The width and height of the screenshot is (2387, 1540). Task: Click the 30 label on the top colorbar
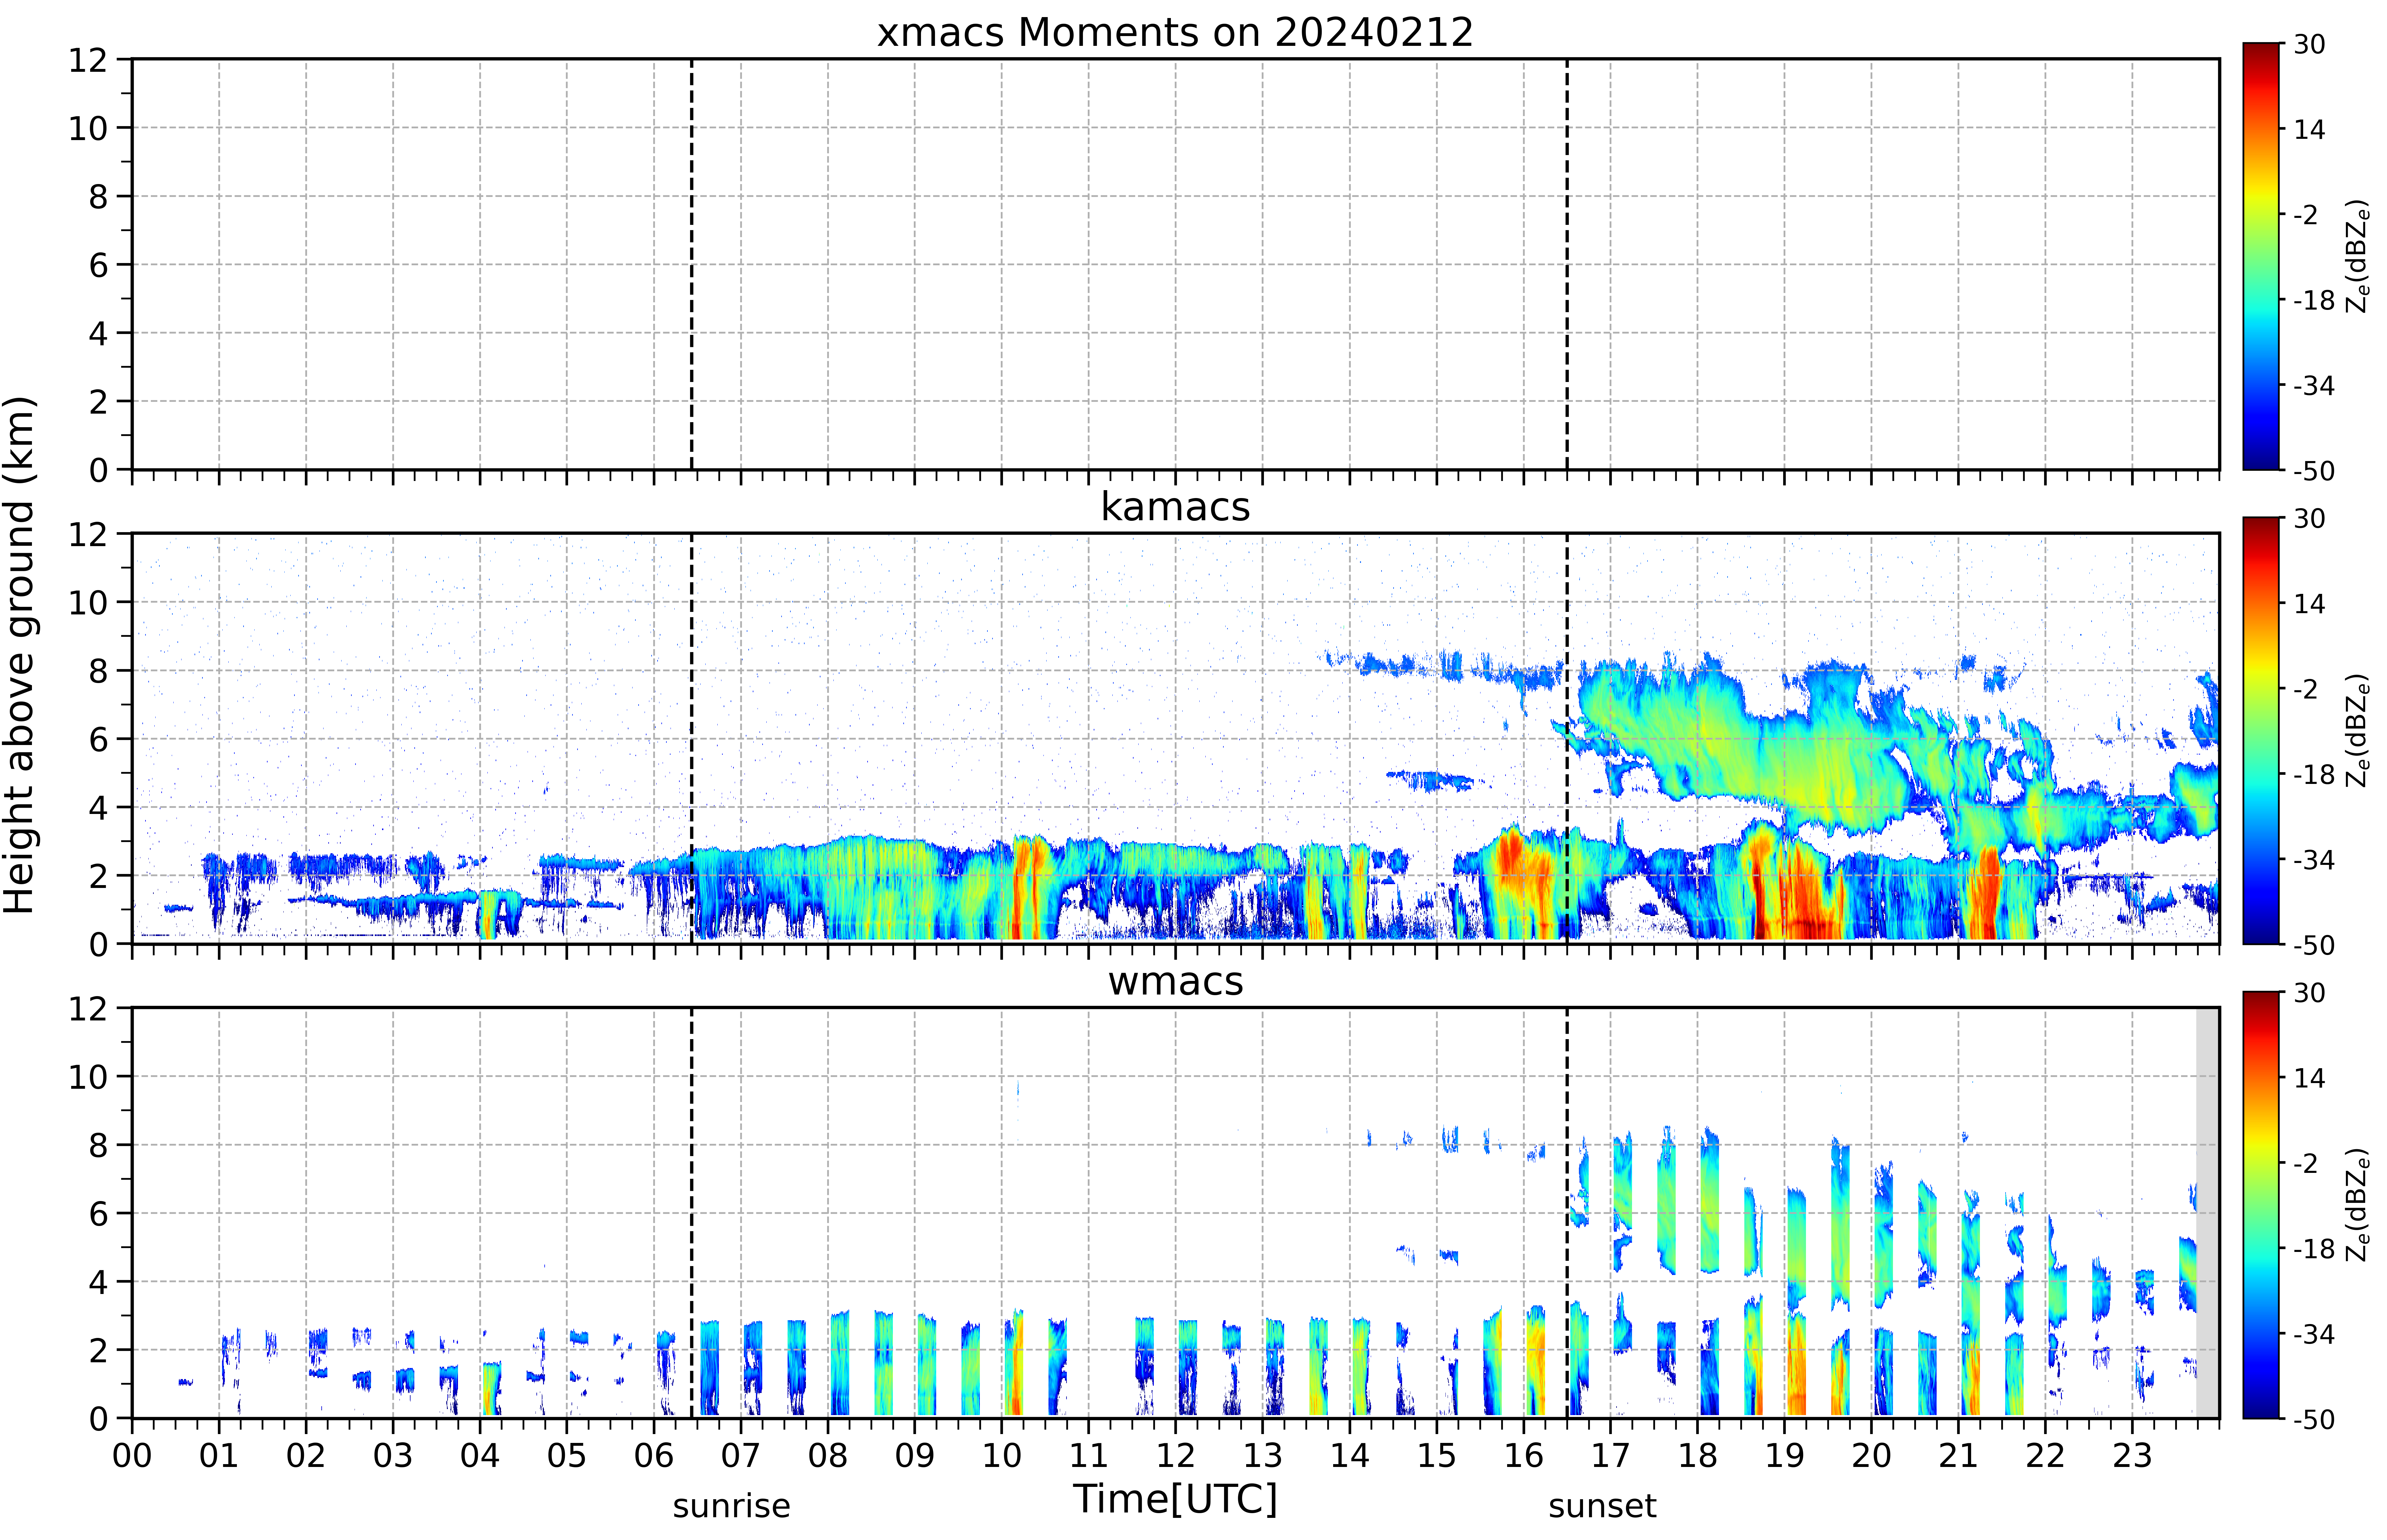(x=2309, y=44)
